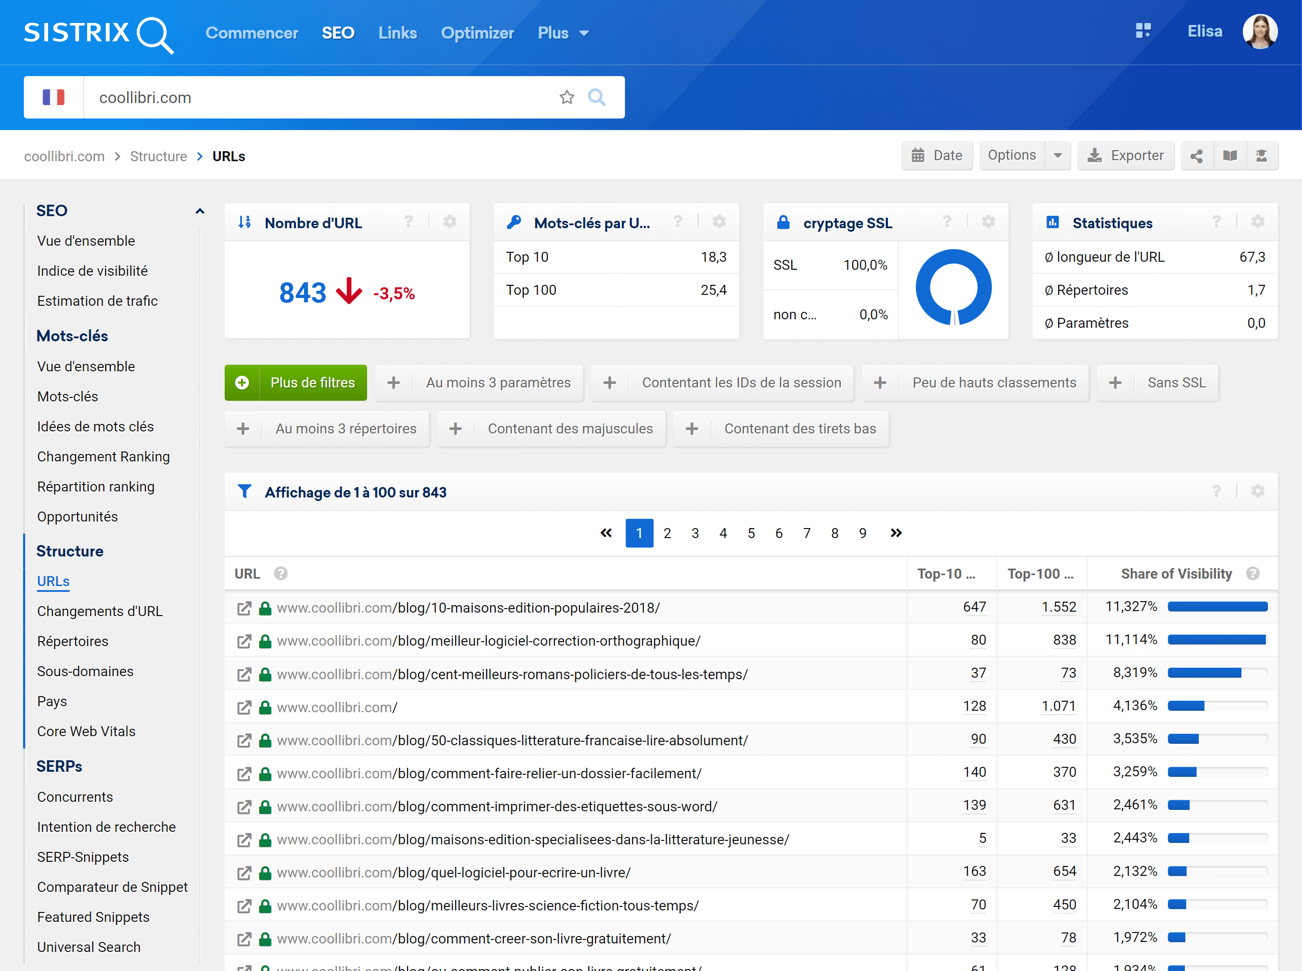Open help for Statistiques box
Viewport: 1302px width, 971px height.
(x=1216, y=222)
